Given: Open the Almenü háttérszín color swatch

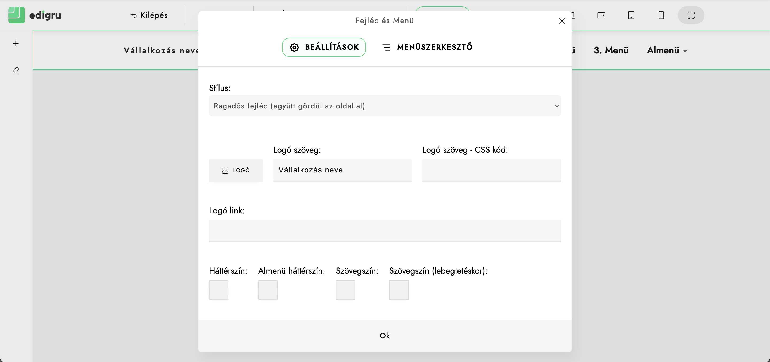Looking at the screenshot, I should coord(268,290).
